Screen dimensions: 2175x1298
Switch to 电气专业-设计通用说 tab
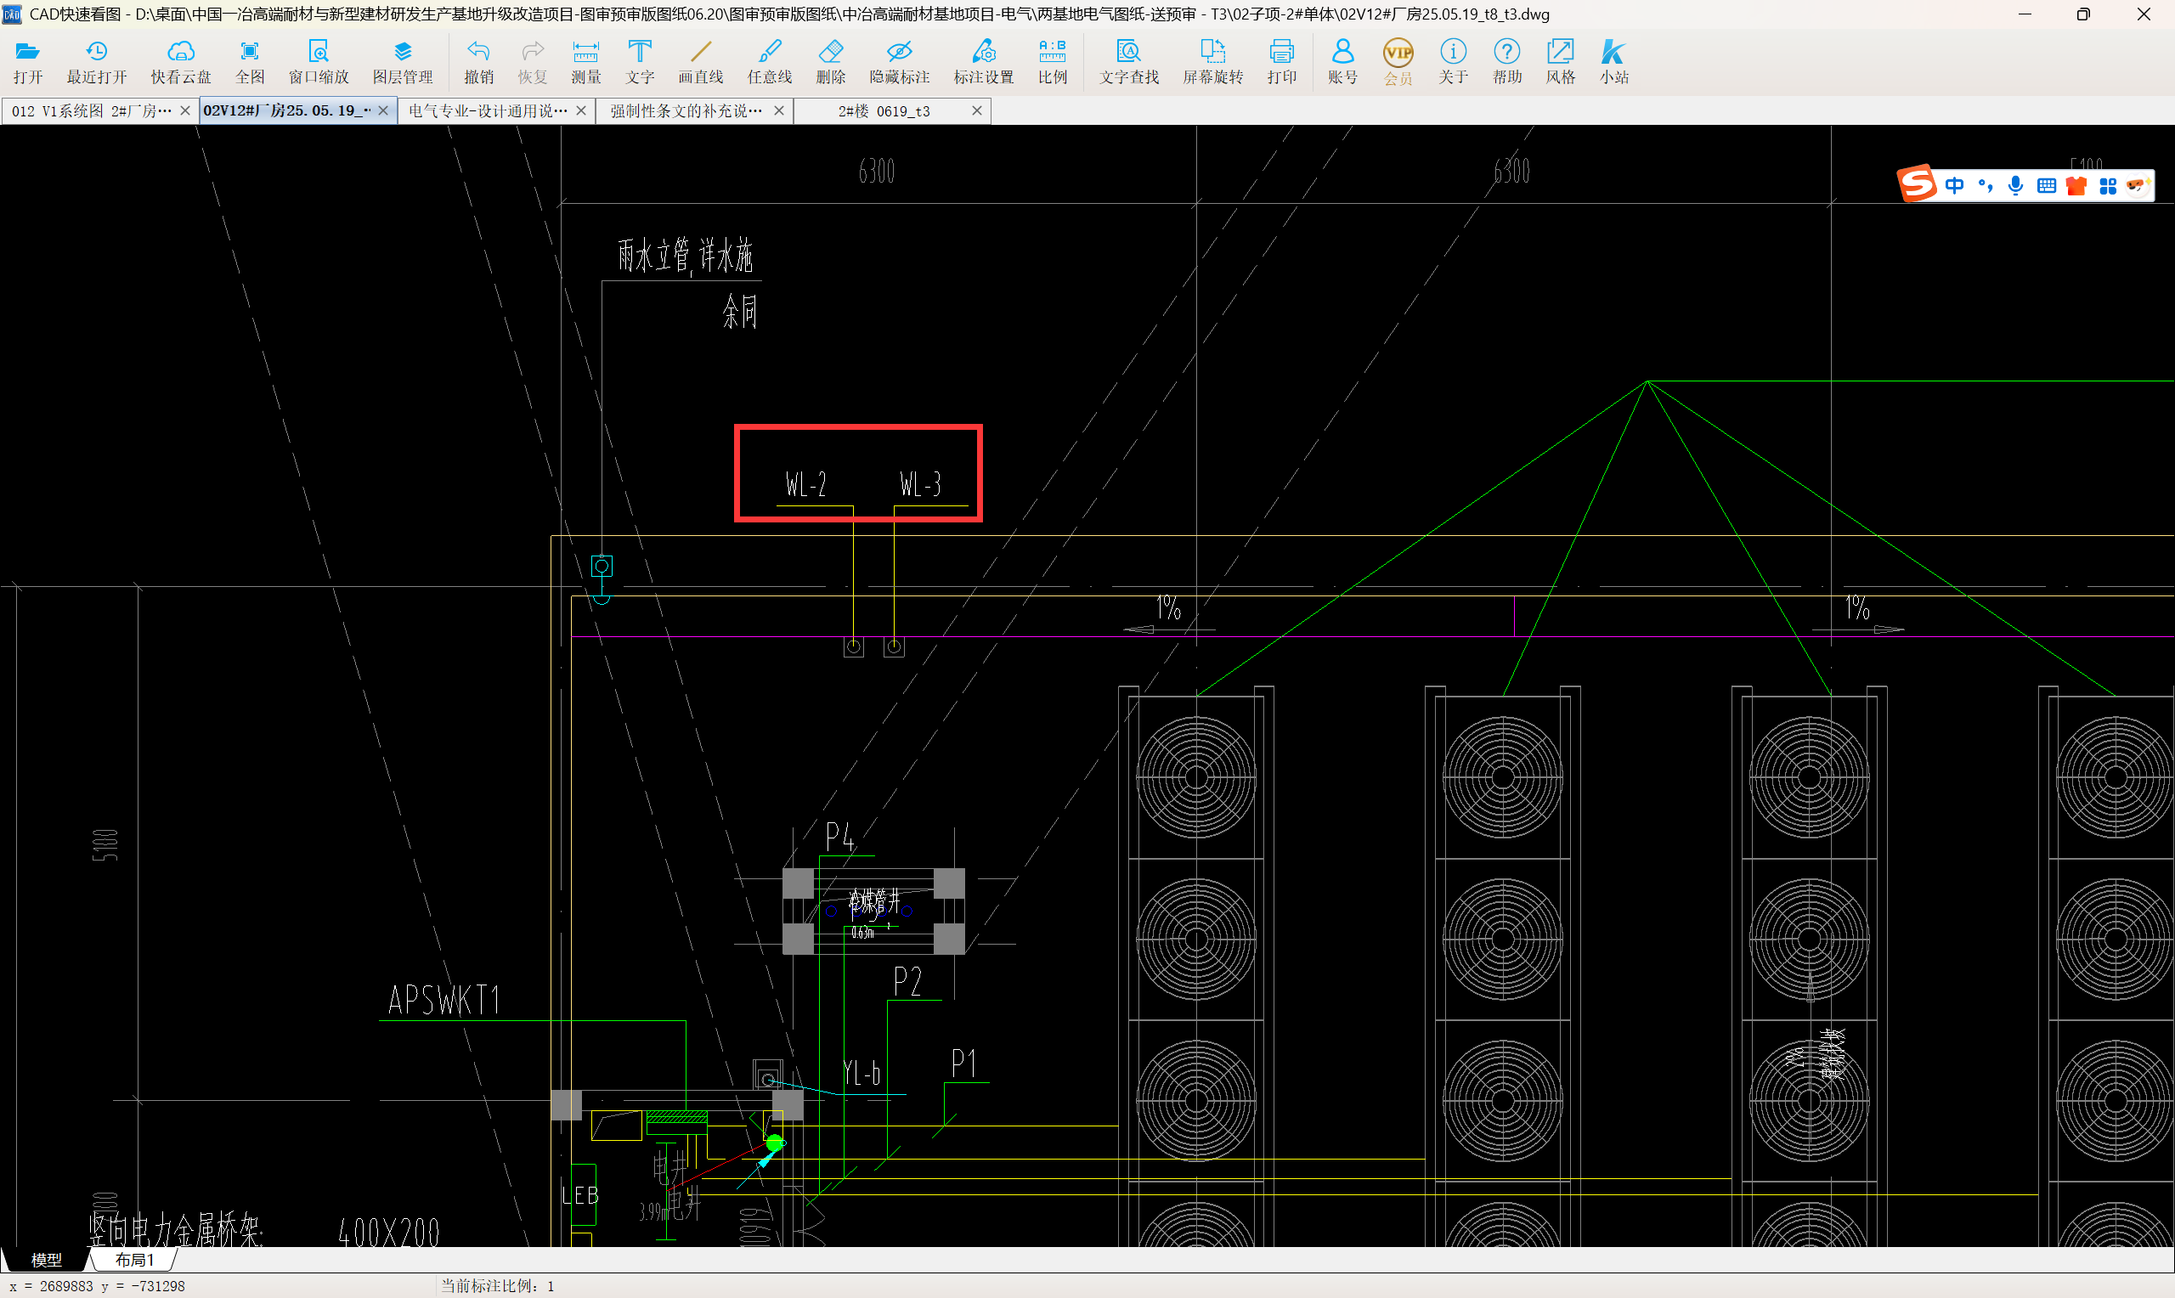pos(488,111)
